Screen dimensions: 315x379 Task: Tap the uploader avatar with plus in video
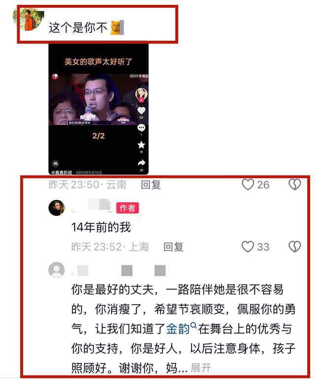(141, 95)
